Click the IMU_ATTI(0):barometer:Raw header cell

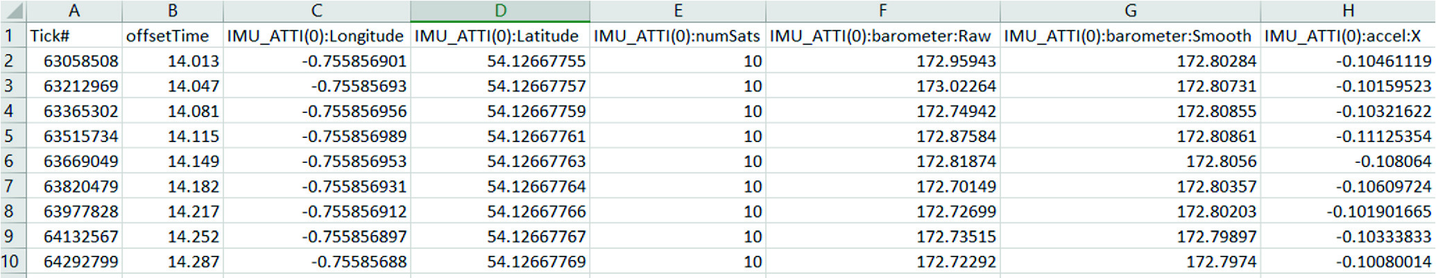(x=882, y=36)
